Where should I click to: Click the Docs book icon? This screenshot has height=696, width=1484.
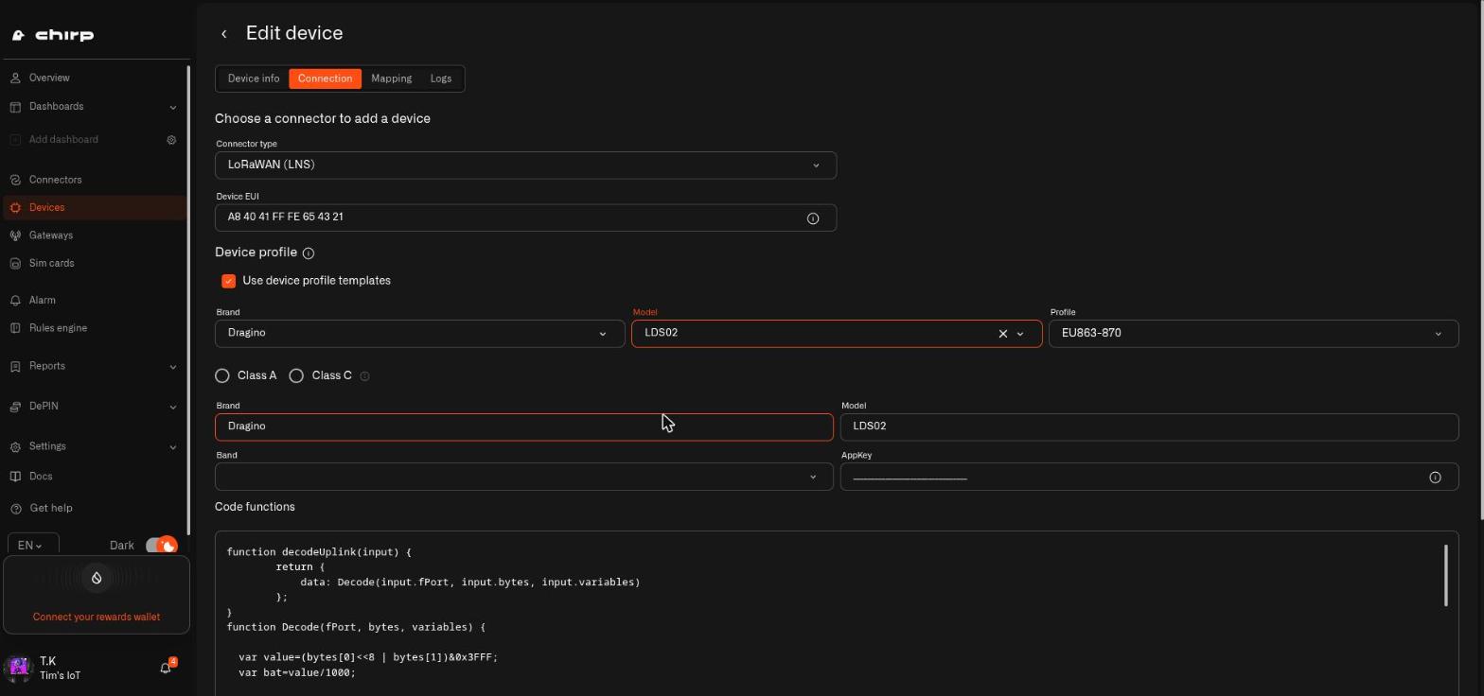[x=15, y=477]
